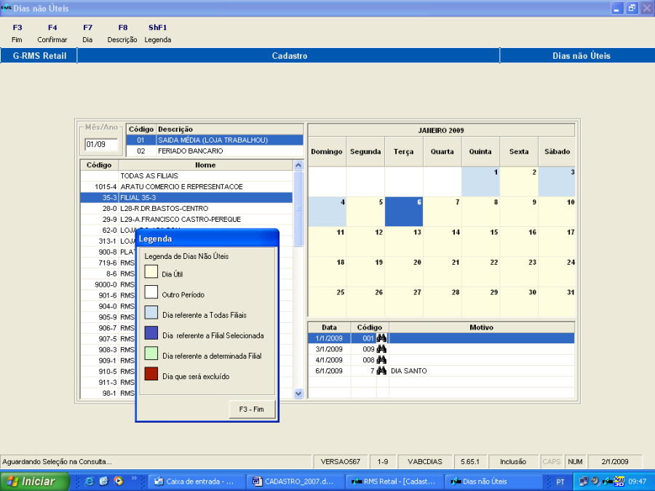This screenshot has height=491, width=655.
Task: Click F3 Fim toolbar command
Action: (x=17, y=33)
